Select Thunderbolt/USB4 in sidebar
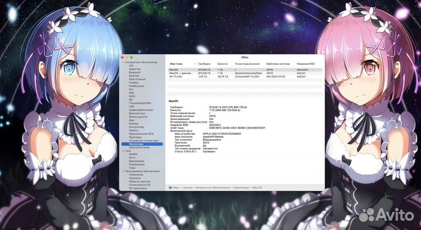The image size is (421, 230). [140, 103]
